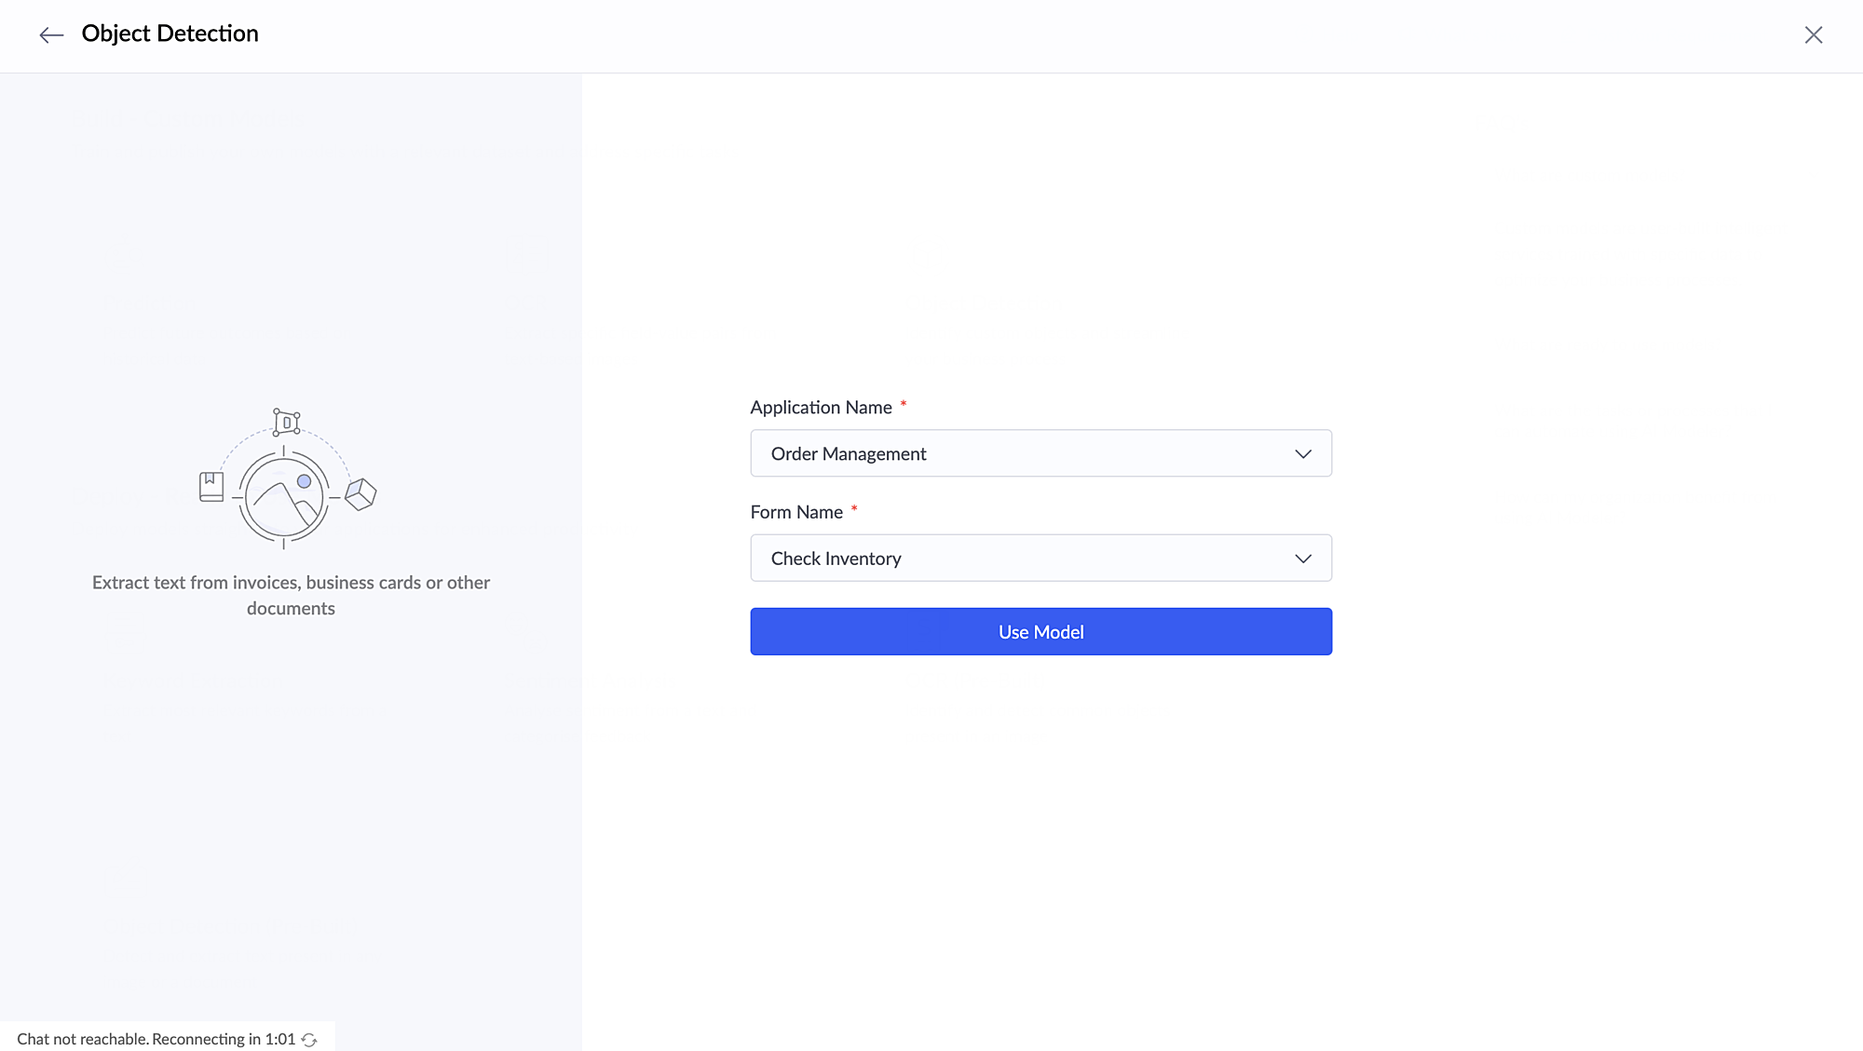Expand the Check Inventory chevron arrow

[x=1302, y=559]
